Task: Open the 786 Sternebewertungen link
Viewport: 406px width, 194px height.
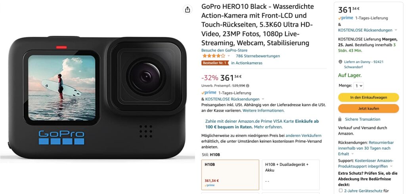Action: coord(258,56)
